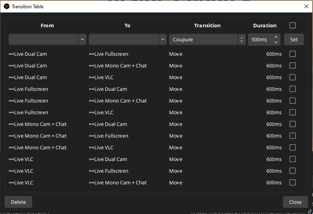The height and width of the screenshot is (214, 313).
Task: Select the Live VLC to Mono Cam + Chat row
Action: (117, 182)
